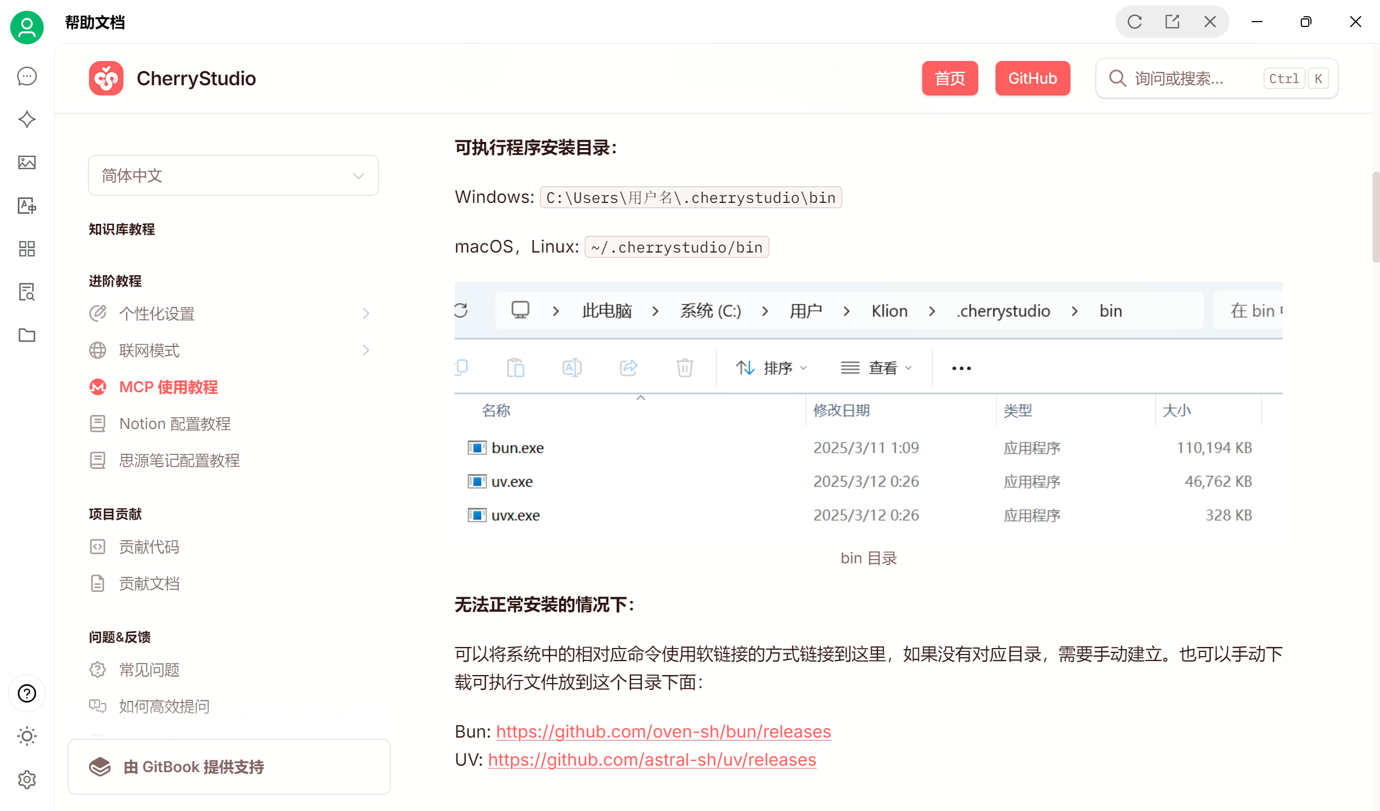Open the 简体中文 language dropdown

point(234,175)
